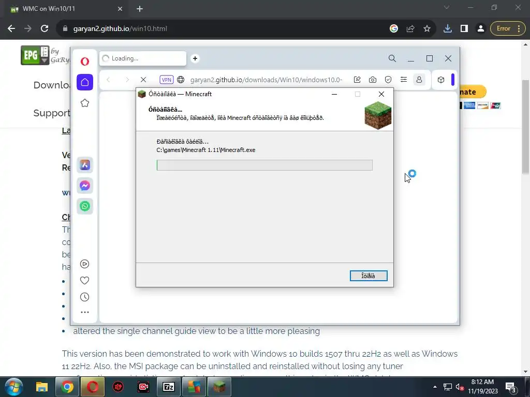The height and width of the screenshot is (397, 530).
Task: Open WhatsApp in Opera sidebar
Action: point(85,206)
